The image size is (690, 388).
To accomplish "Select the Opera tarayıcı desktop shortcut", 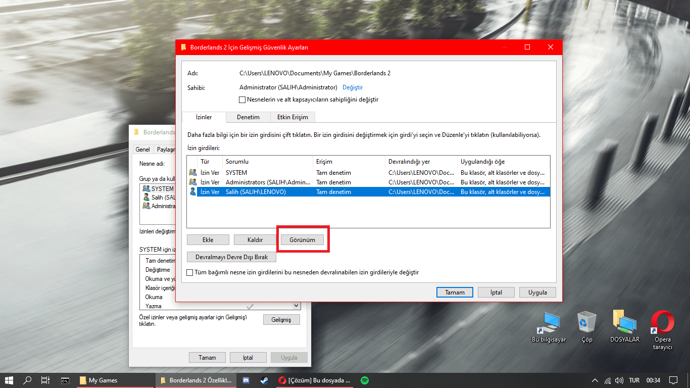I will (662, 330).
